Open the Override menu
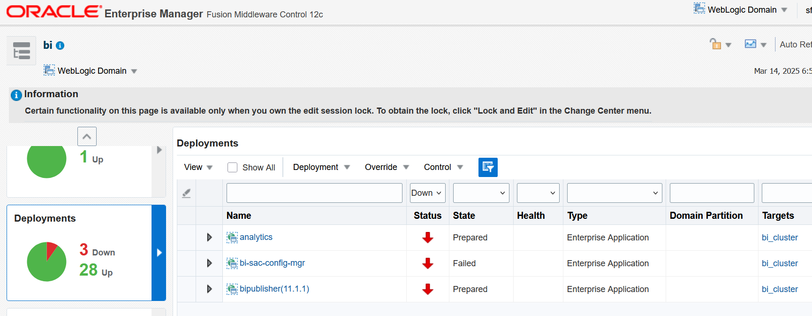This screenshot has height=316, width=812. coord(387,167)
